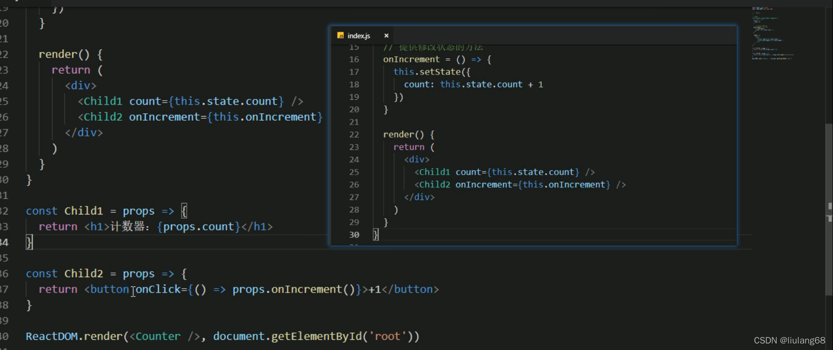
Task: Click 'onIncrement = () => {' in preview
Action: coord(437,59)
